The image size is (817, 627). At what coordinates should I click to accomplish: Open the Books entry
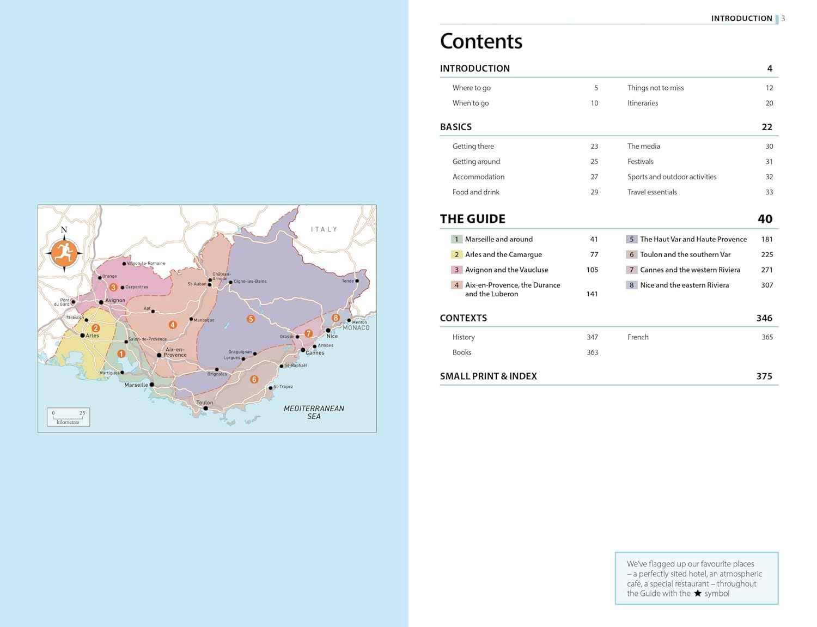[462, 352]
